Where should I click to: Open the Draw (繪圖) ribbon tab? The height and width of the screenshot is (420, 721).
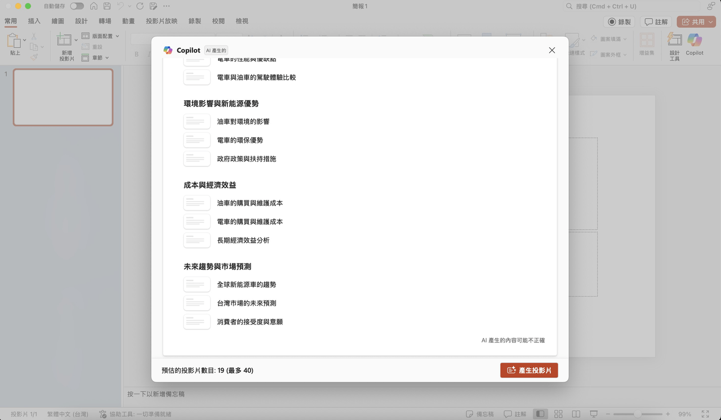(x=57, y=21)
